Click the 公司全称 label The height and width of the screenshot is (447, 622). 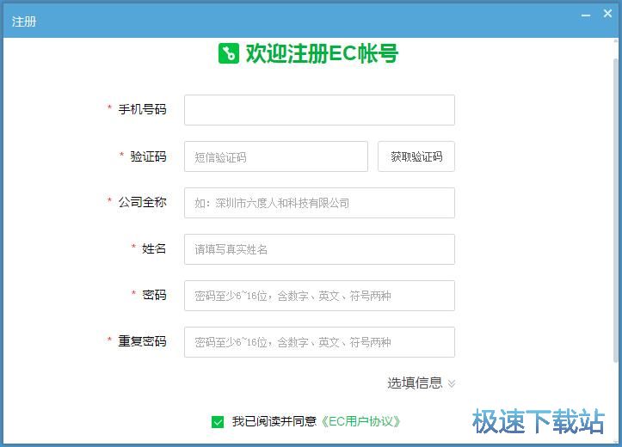coord(142,202)
